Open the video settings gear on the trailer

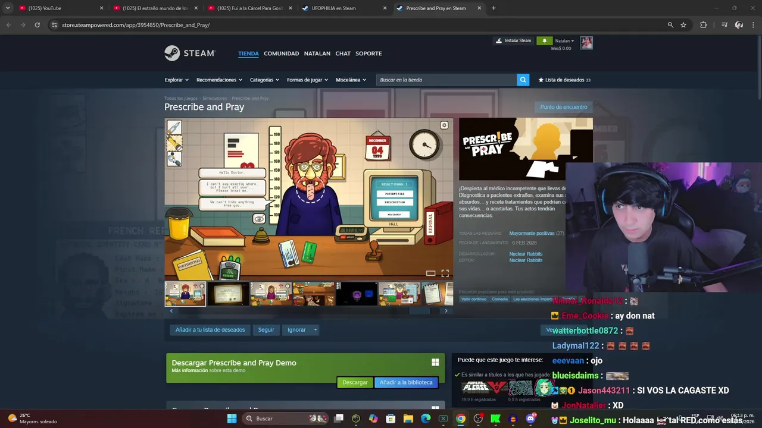(x=444, y=125)
